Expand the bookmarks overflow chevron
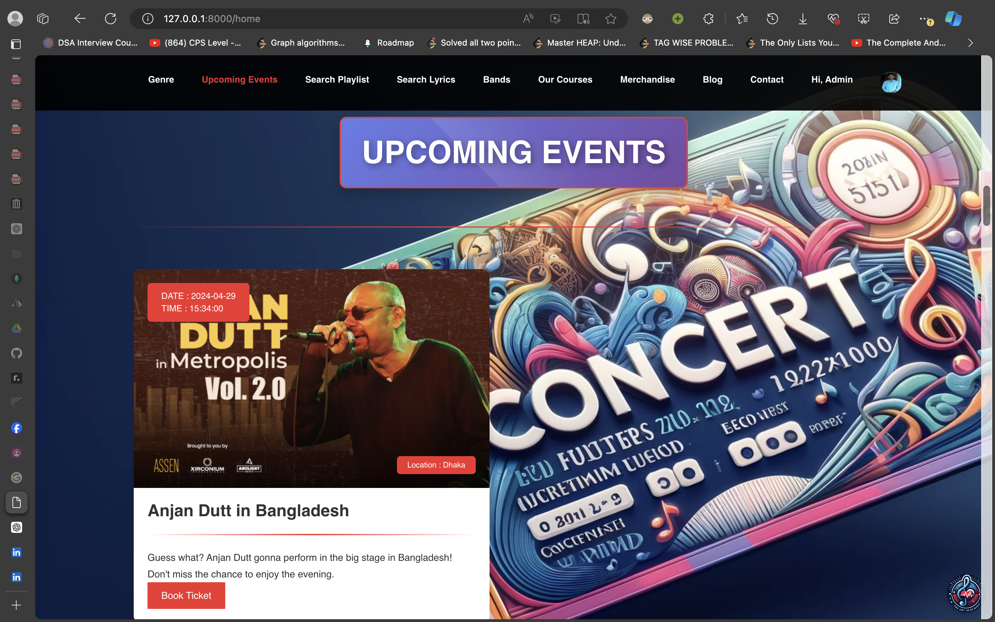 click(x=970, y=43)
